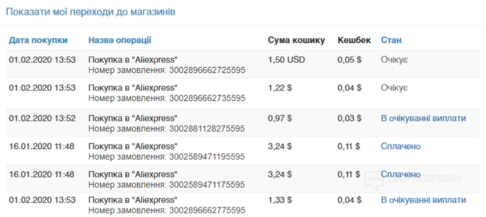Click "Очікує" status of 1,22 $ purchase

(x=394, y=88)
